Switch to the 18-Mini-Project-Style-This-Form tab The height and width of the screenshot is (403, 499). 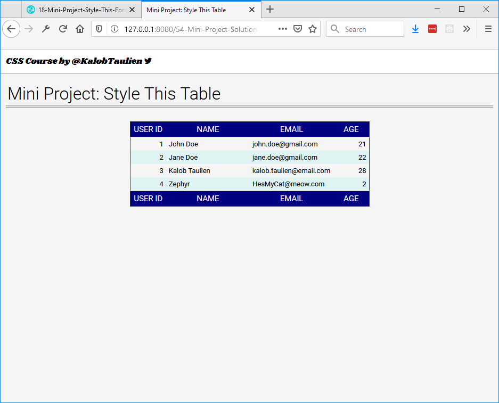77,10
